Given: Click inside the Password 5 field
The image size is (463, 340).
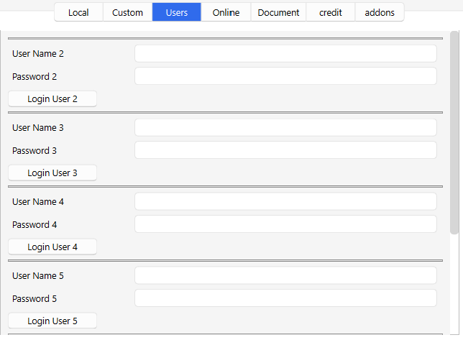Looking at the screenshot, I should [285, 299].
